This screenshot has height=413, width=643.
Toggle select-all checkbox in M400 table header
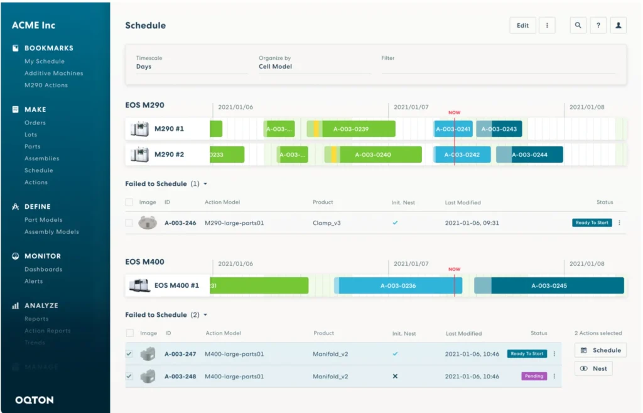(130, 333)
